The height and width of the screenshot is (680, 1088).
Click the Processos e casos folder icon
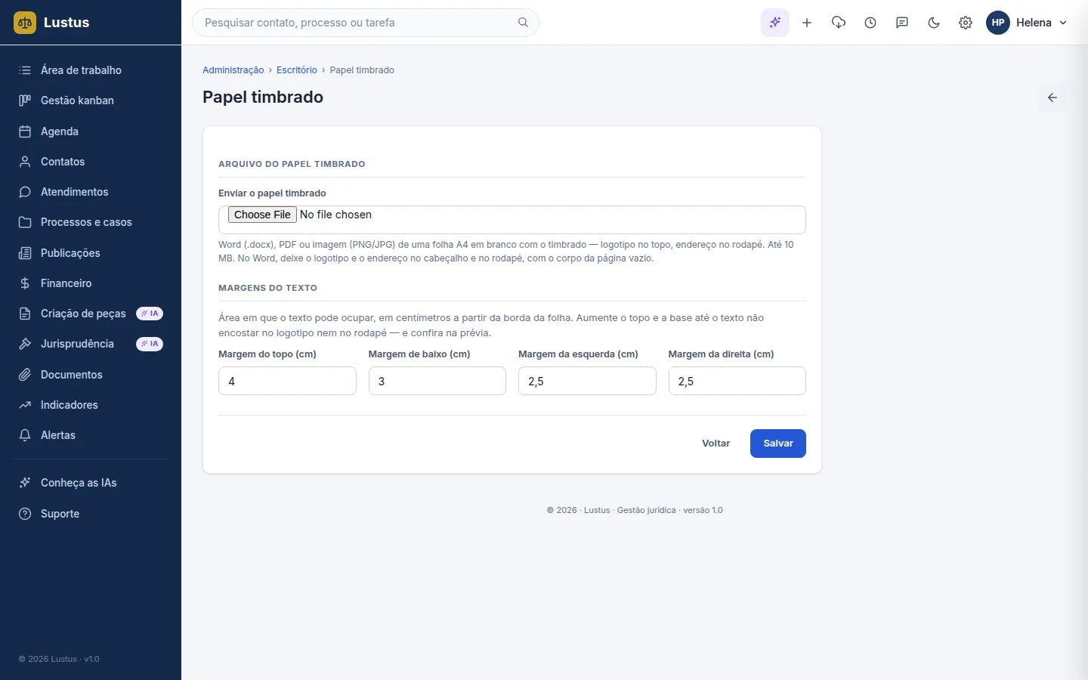25,222
